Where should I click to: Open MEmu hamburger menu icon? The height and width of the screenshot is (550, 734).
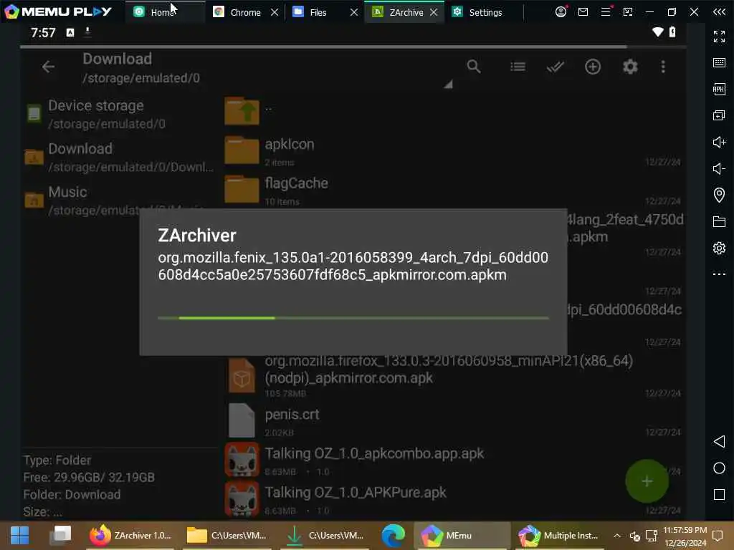coord(606,11)
